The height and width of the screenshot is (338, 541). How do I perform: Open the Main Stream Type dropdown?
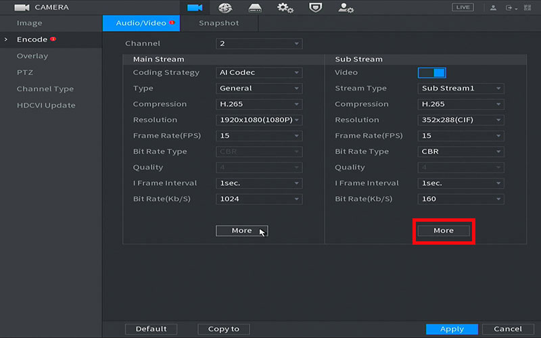click(259, 89)
